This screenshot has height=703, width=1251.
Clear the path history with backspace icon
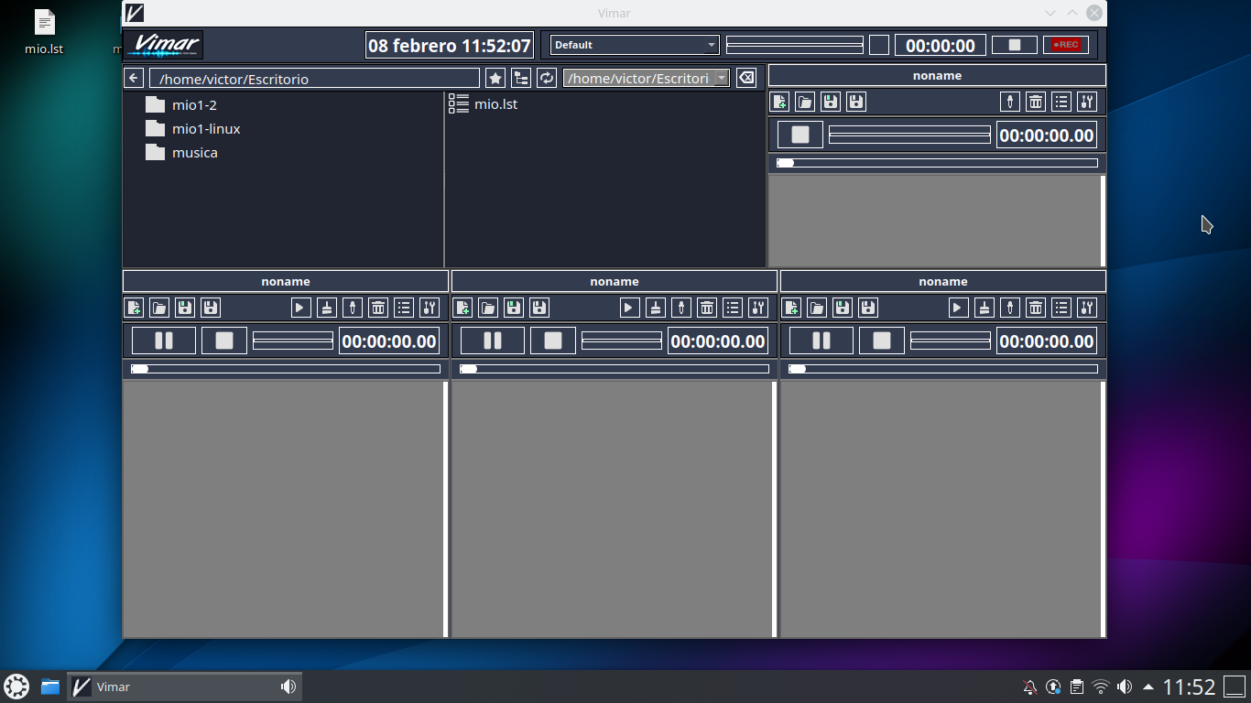click(746, 79)
